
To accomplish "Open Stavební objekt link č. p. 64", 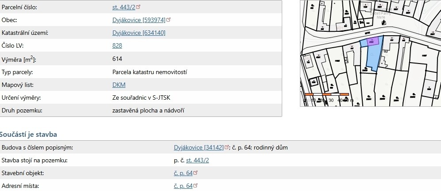I will [183, 173].
